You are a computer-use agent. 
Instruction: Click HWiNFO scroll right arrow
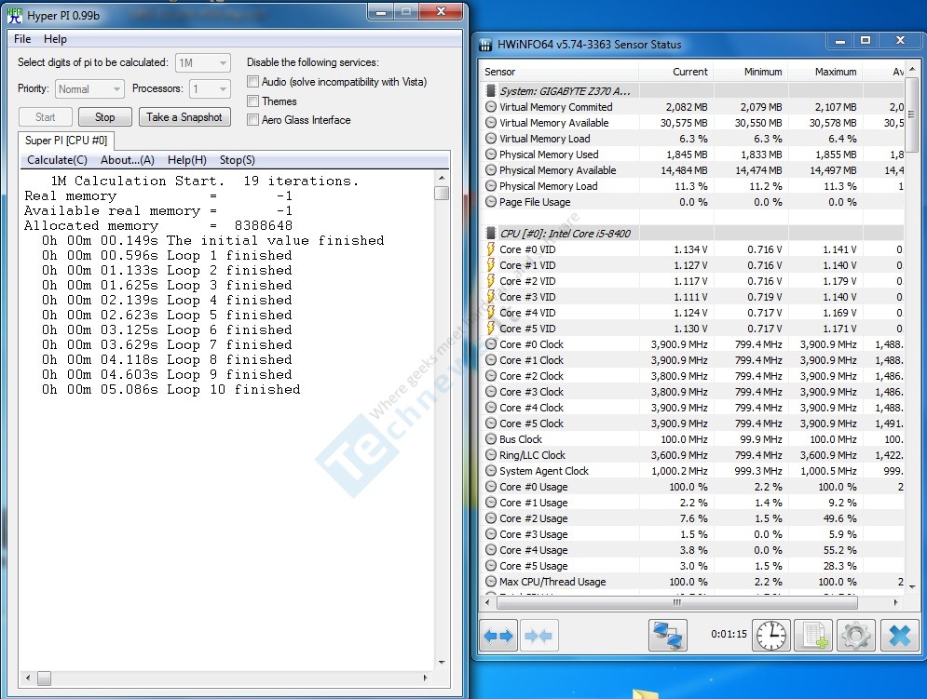pos(895,603)
